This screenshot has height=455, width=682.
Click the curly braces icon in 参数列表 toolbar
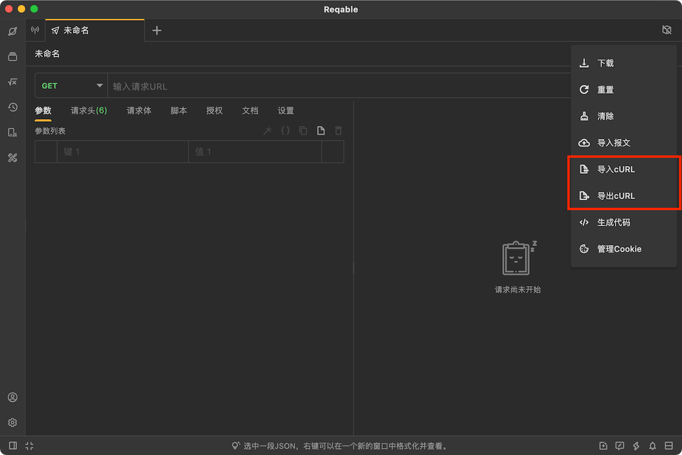click(x=285, y=131)
